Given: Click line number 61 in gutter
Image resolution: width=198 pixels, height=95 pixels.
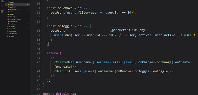Looking at the screenshot, I should (38, 8).
